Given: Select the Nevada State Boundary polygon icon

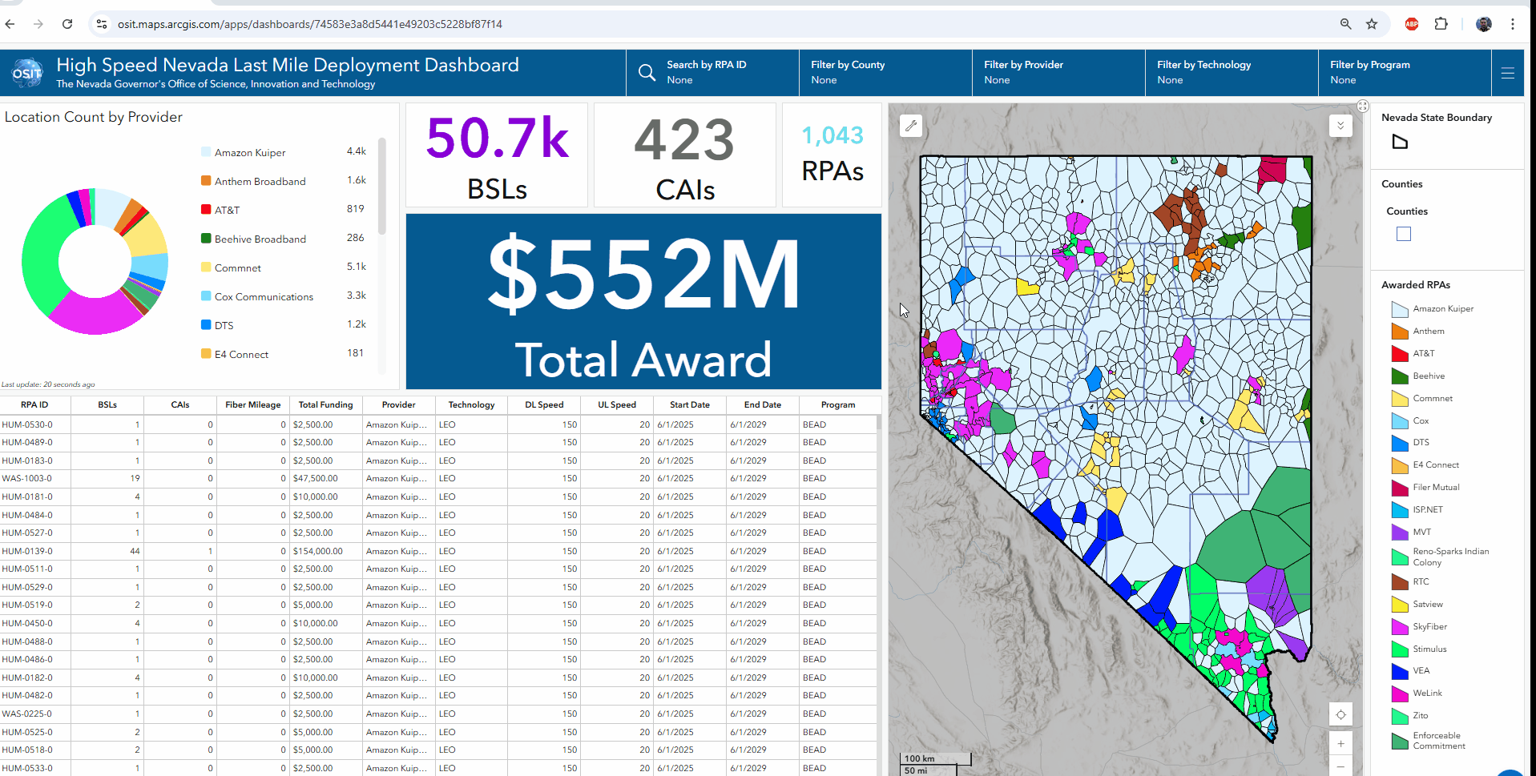Looking at the screenshot, I should coord(1400,142).
